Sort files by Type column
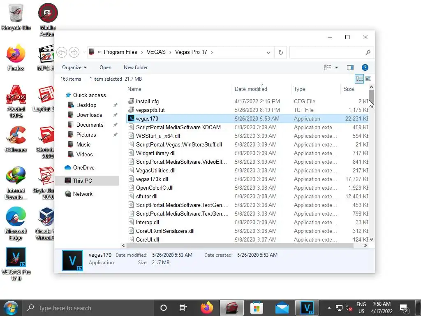421x316 pixels. tap(316, 89)
